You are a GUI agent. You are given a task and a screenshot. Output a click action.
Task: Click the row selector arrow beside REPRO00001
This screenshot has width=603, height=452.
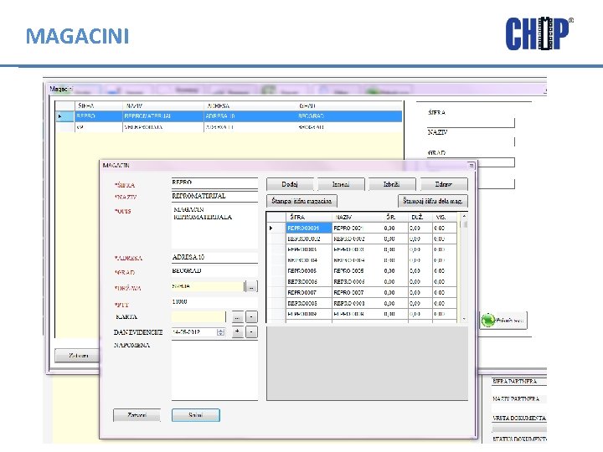click(x=276, y=228)
